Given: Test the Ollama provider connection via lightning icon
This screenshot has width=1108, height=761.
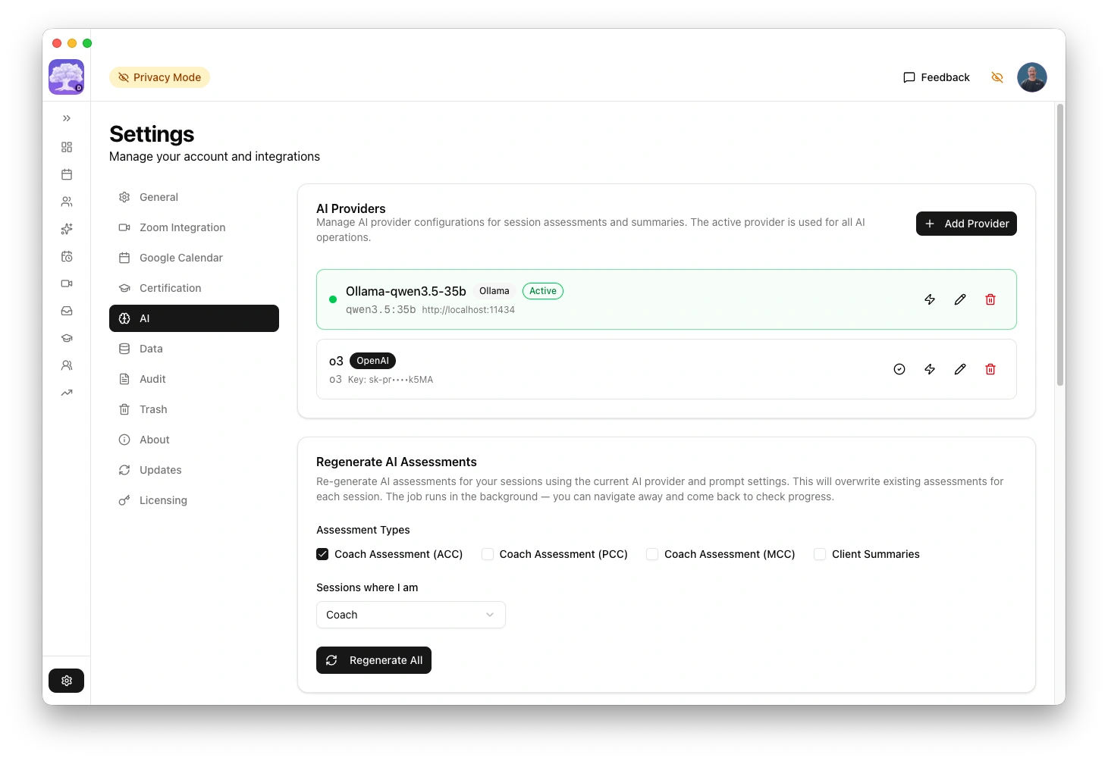Looking at the screenshot, I should click(930, 299).
